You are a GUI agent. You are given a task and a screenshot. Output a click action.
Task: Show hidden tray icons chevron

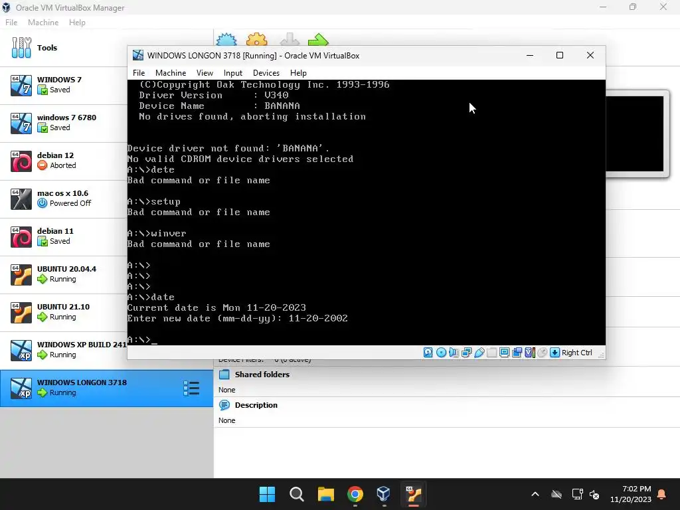(535, 494)
